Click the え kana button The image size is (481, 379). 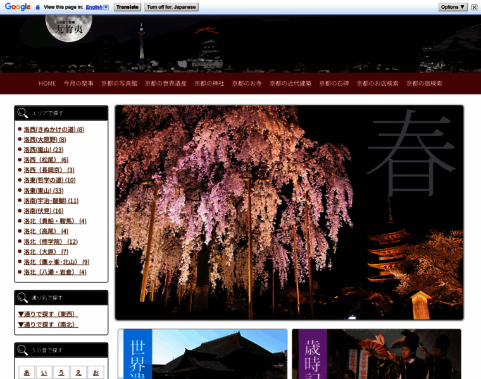[x=78, y=373]
